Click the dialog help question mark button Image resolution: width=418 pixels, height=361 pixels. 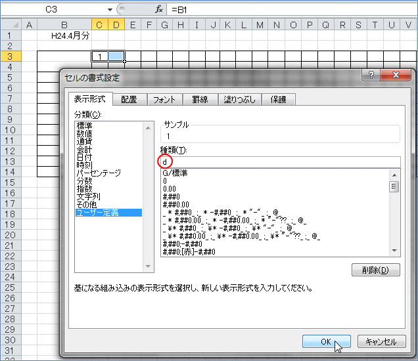point(371,75)
